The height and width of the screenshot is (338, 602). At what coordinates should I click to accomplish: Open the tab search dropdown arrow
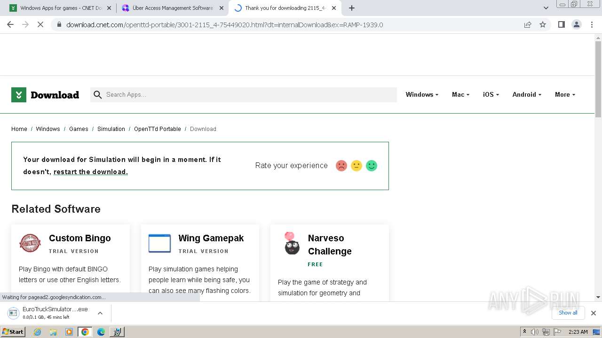[x=546, y=8]
